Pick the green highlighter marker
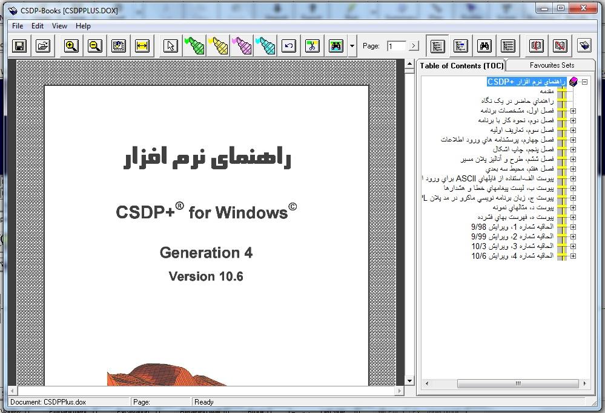Image resolution: width=605 pixels, height=413 pixels. click(194, 46)
